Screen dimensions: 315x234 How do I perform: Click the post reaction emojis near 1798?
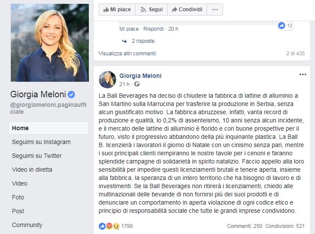[109, 226]
